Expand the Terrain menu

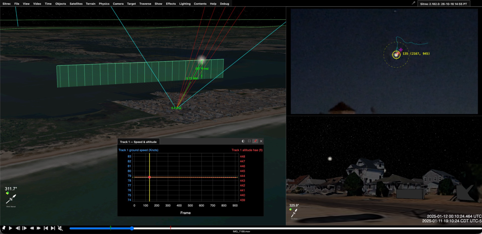(90, 4)
